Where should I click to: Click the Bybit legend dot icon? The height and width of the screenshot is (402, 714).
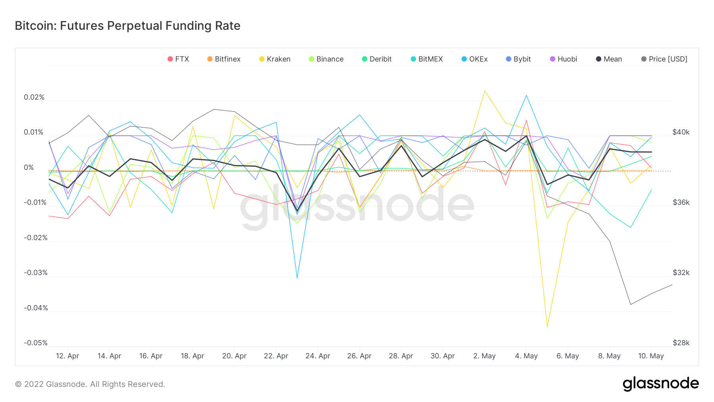click(x=509, y=59)
